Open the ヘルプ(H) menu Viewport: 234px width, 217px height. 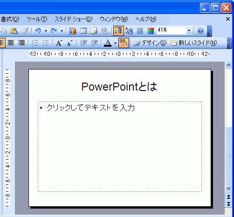click(x=146, y=19)
